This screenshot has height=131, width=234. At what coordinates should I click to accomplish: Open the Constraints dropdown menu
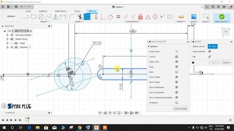pos(132,22)
